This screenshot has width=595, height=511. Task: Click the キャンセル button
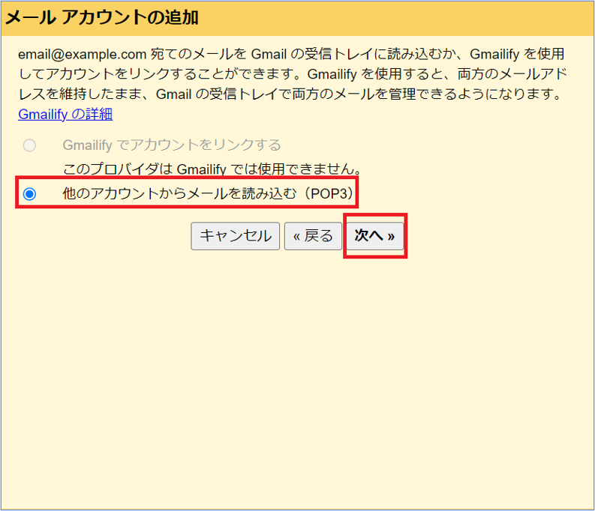(236, 236)
